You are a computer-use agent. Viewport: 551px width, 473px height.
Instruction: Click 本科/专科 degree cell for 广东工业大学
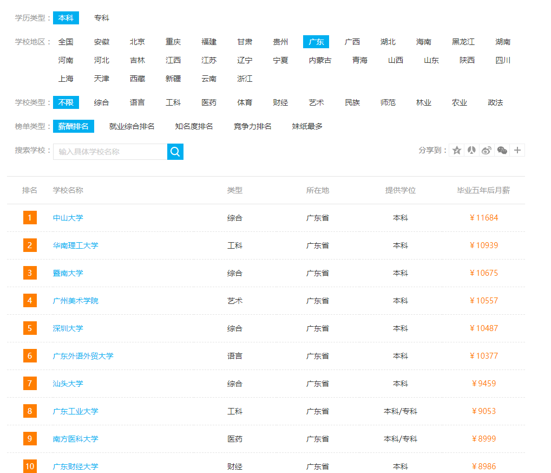[x=400, y=411]
